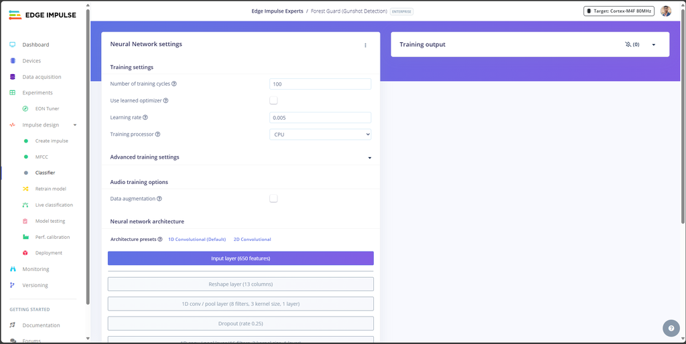Expand the Training output dropdown arrow

(654, 45)
